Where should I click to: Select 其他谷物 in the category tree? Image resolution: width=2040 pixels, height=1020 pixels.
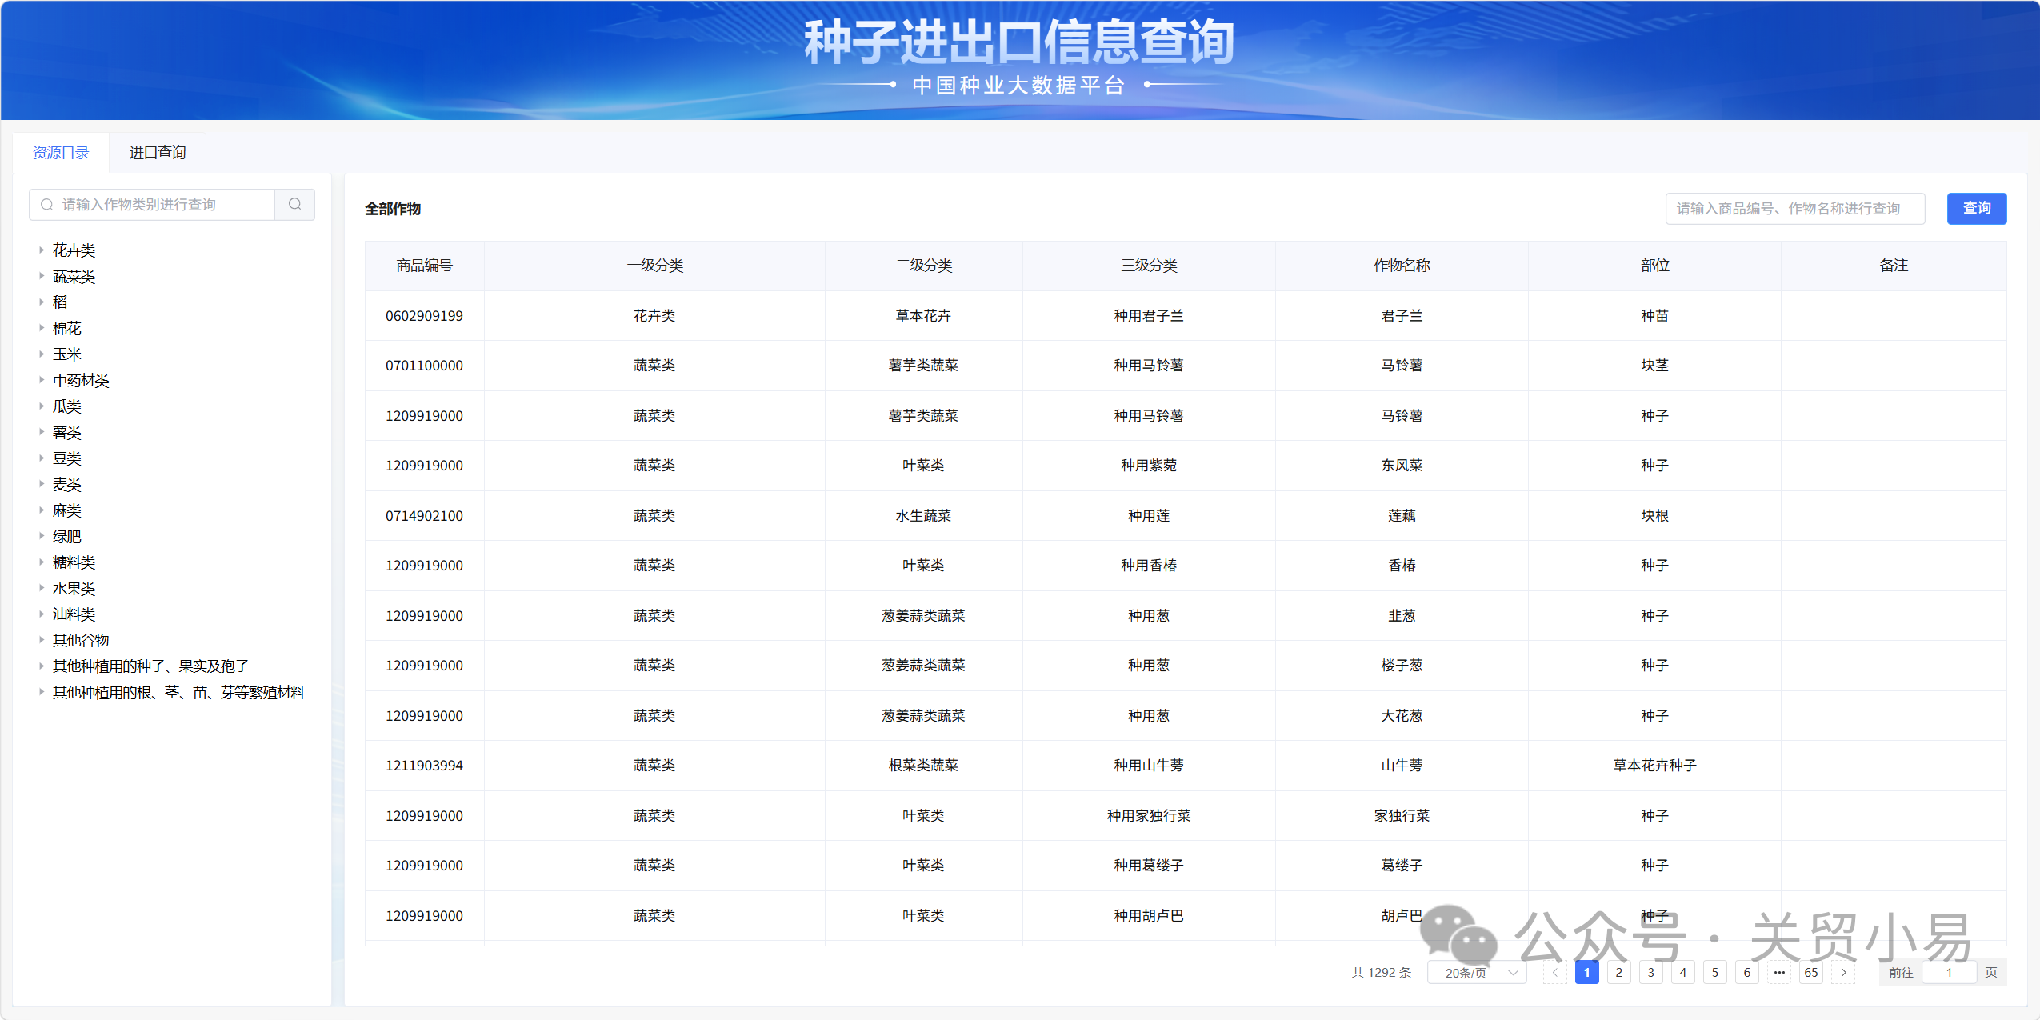[x=81, y=641]
